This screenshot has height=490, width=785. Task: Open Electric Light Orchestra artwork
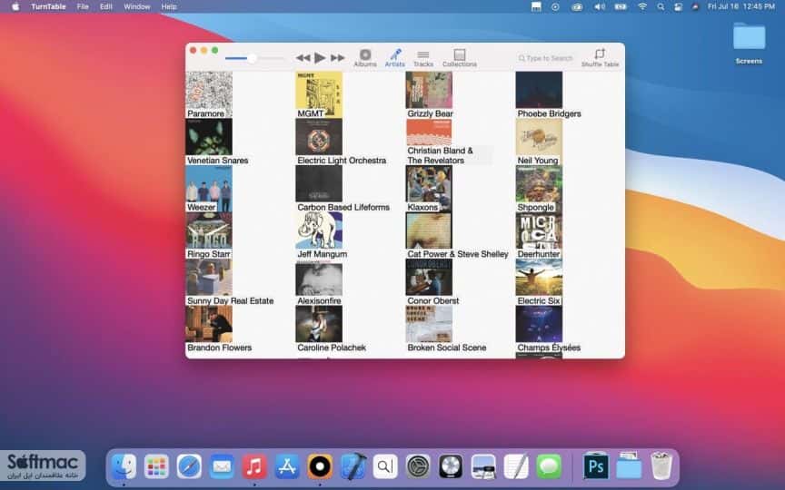(319, 137)
